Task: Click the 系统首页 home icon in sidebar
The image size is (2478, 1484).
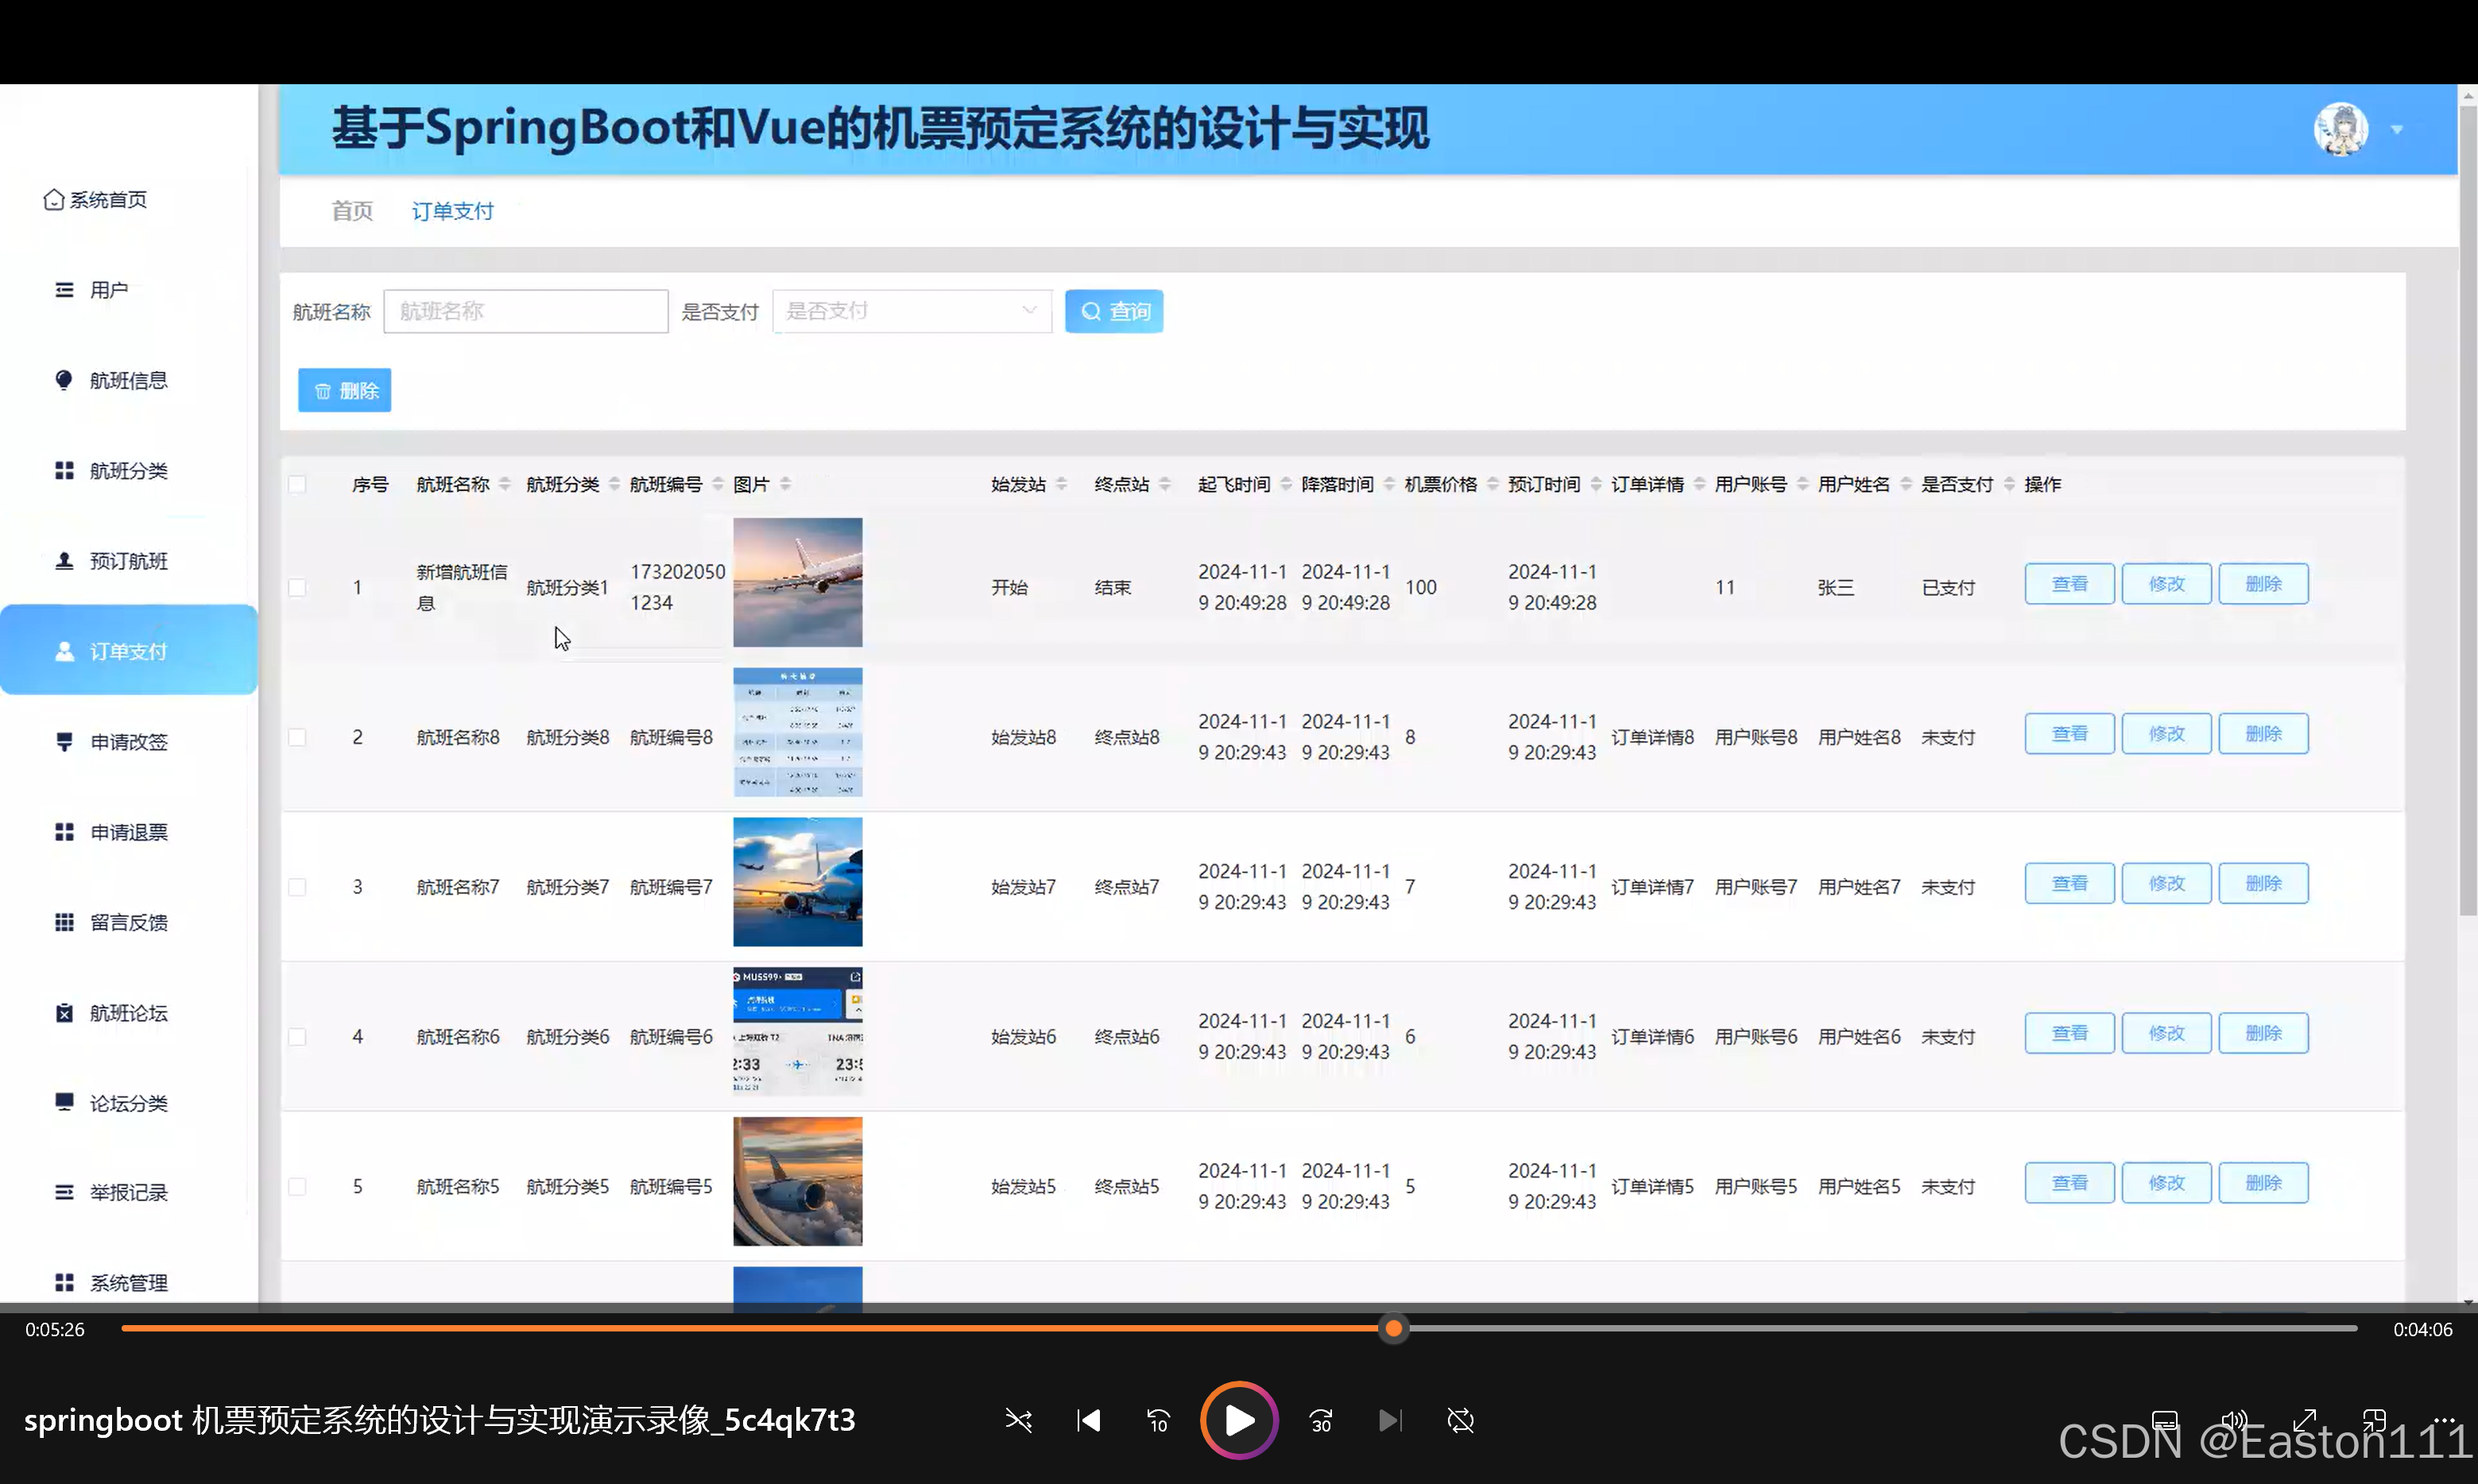Action: click(x=54, y=200)
